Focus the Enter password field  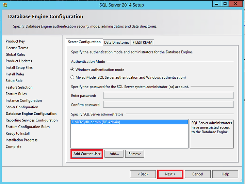coord(168,95)
